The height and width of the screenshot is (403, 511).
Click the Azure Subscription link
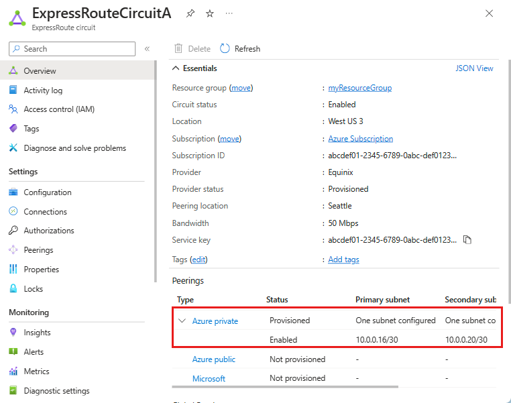360,139
